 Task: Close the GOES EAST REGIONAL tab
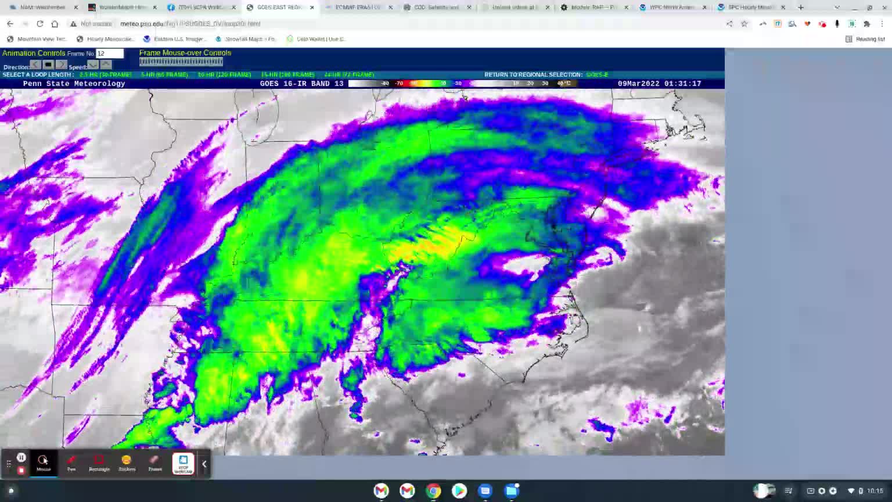coord(312,7)
